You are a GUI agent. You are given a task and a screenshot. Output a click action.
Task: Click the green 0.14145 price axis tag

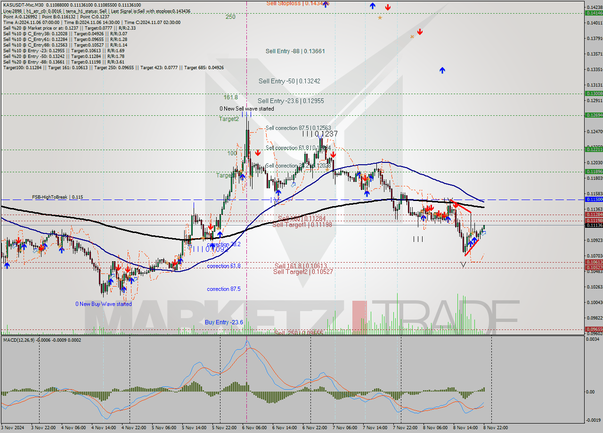coord(594,13)
